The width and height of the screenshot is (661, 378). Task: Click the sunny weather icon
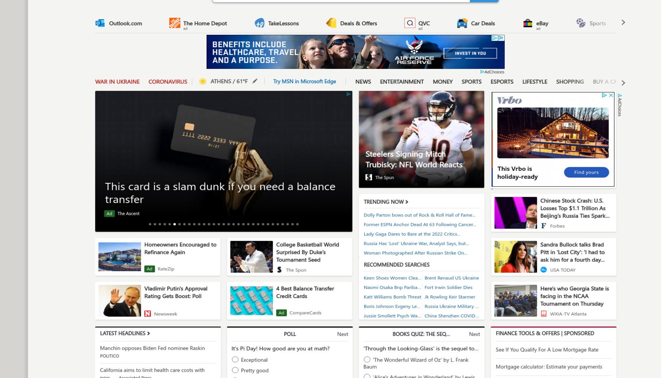[203, 81]
